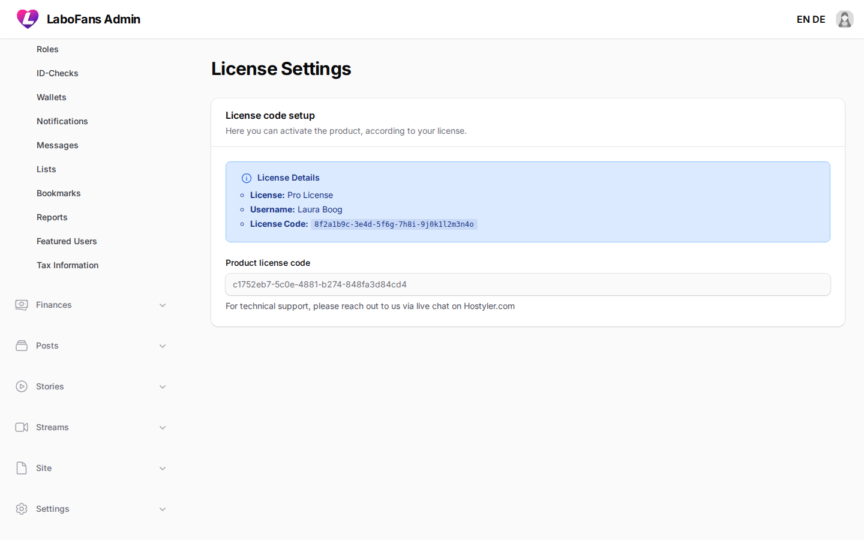Click the Hostyler.com support text
The height and width of the screenshot is (540, 864).
(370, 306)
